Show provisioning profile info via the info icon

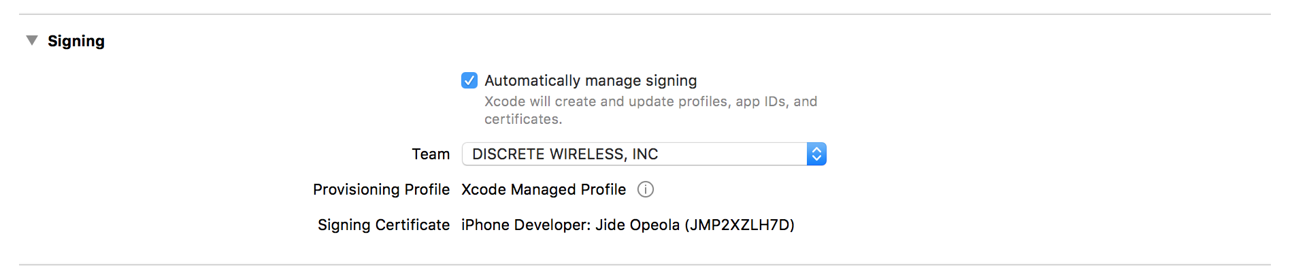(x=646, y=190)
